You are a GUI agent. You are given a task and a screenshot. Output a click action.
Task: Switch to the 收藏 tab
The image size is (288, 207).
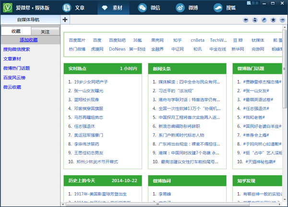point(16,31)
